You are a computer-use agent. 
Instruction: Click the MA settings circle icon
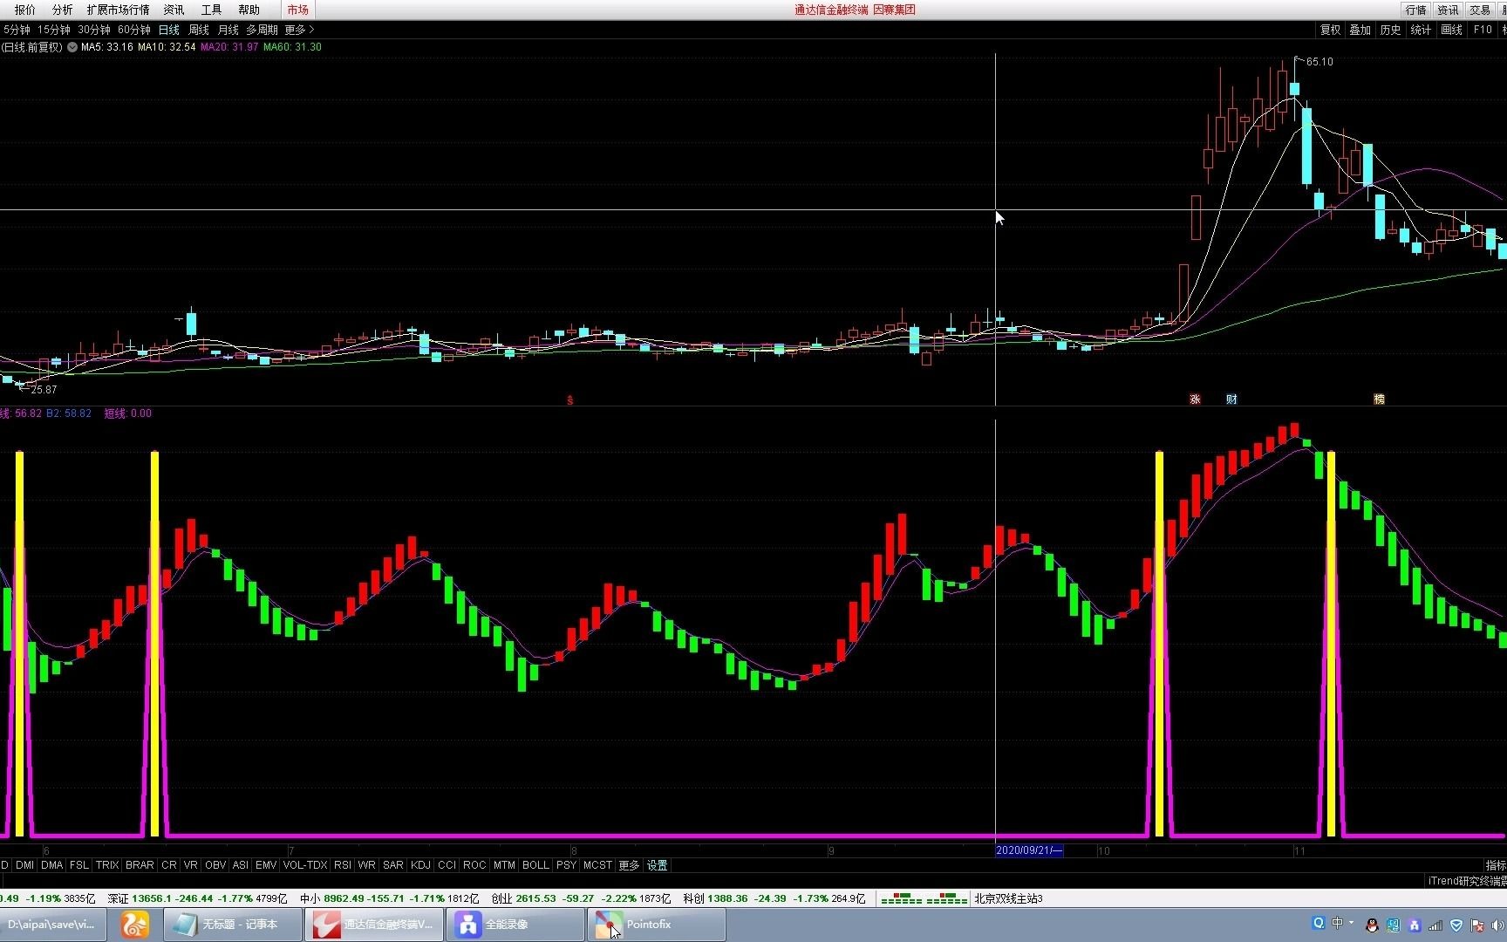click(x=72, y=47)
